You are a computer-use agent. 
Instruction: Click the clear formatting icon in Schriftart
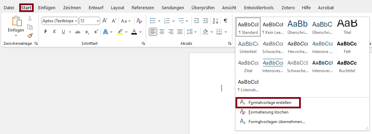(139, 21)
